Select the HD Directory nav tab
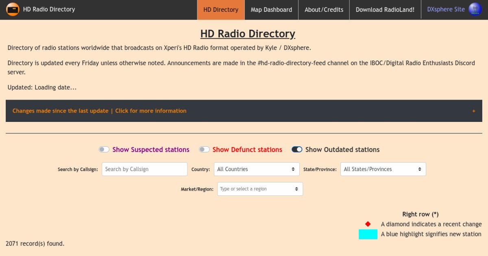488x256 pixels. click(221, 10)
